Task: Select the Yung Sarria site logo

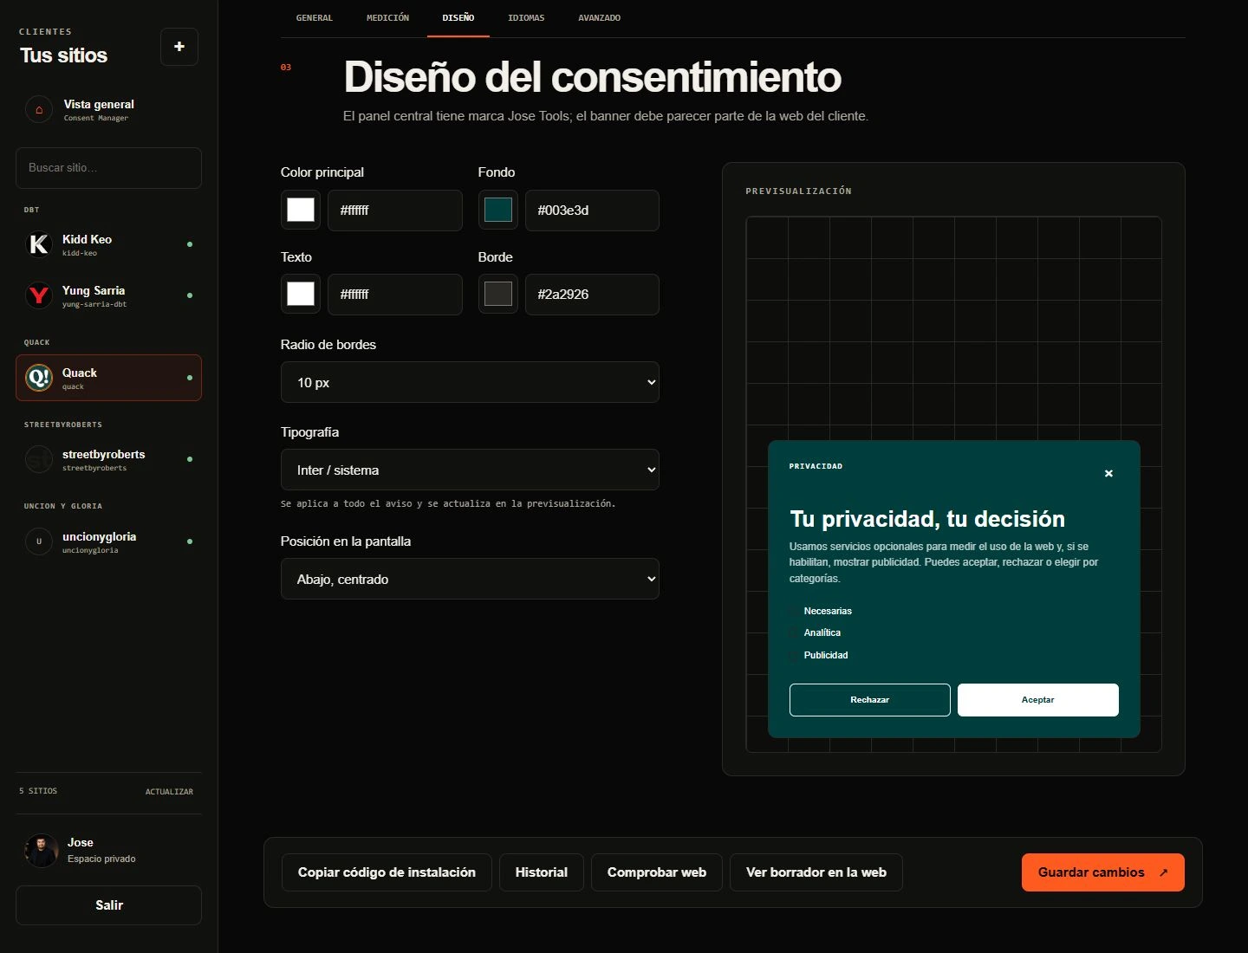Action: pos(39,295)
